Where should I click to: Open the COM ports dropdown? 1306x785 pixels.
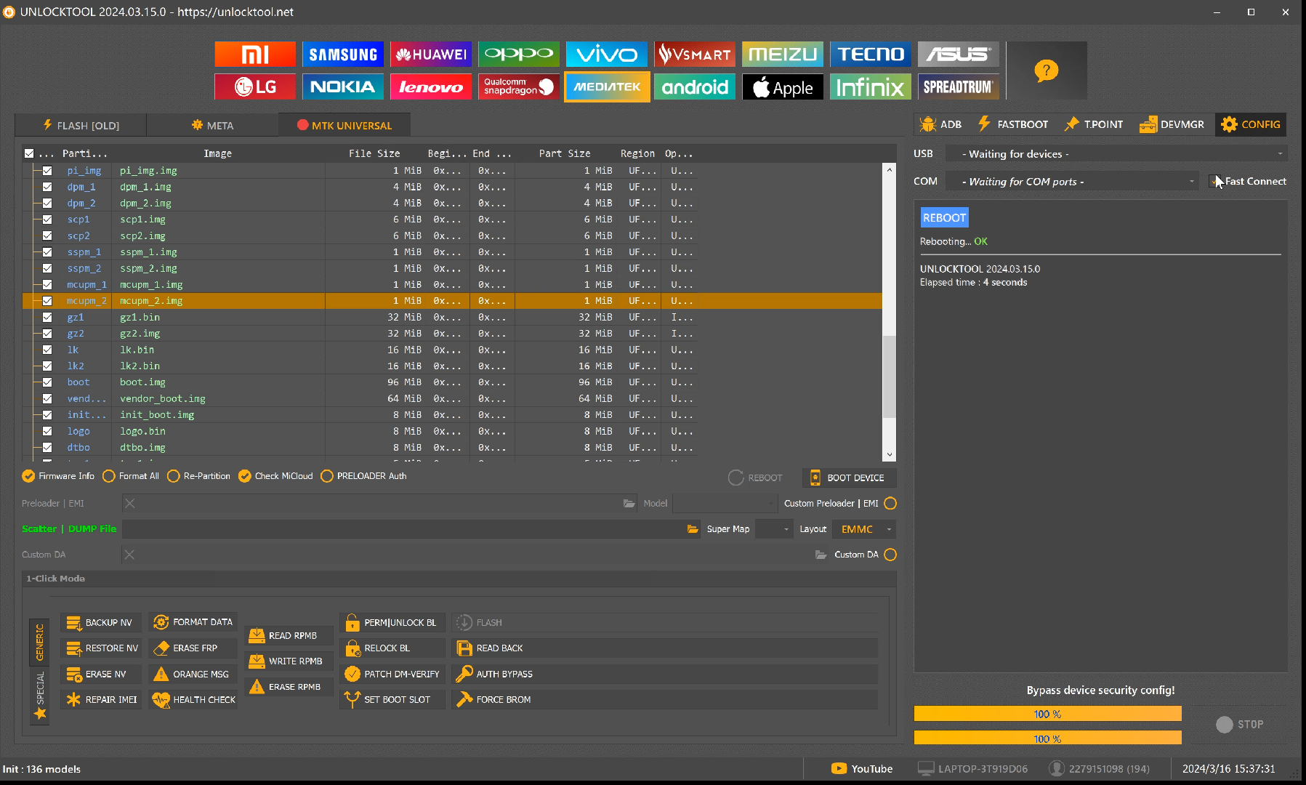1072,181
